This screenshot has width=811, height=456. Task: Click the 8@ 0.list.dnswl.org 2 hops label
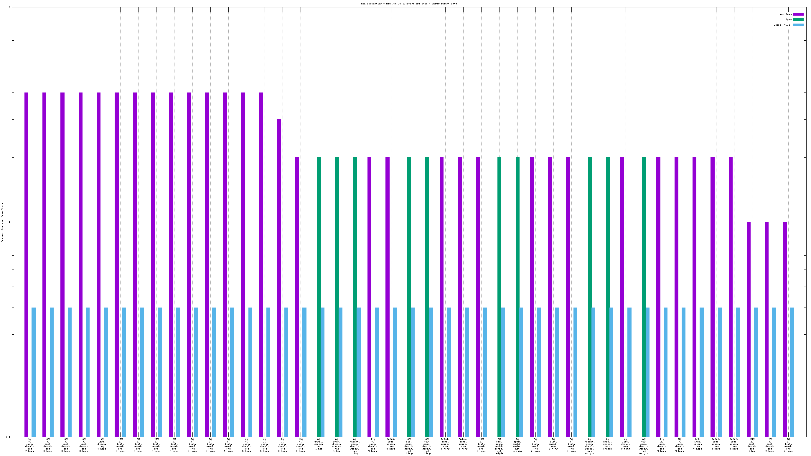pyautogui.click(x=535, y=445)
